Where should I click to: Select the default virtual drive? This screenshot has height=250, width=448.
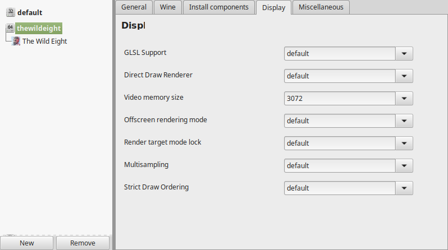tap(30, 12)
